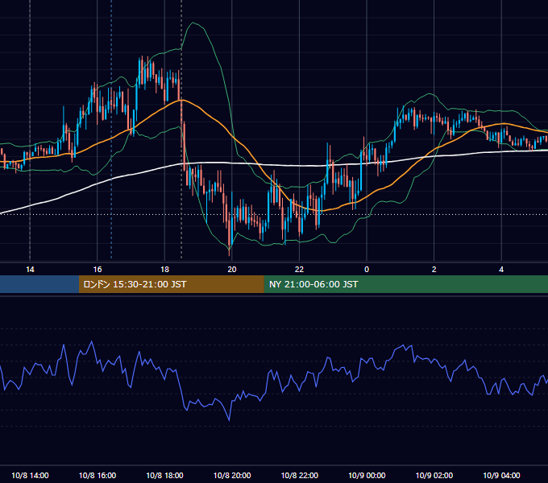The width and height of the screenshot is (548, 483).
Task: Click the 22 hour axis label
Action: (x=300, y=270)
